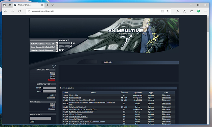Image resolution: width=212 pixels, height=127 pixels.
Task: Click Télécharger for Mizuiro Jidai row
Action: [x=166, y=95]
